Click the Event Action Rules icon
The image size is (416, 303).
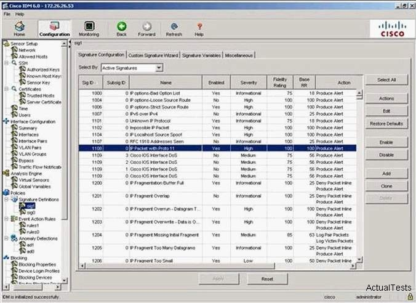coord(14,219)
